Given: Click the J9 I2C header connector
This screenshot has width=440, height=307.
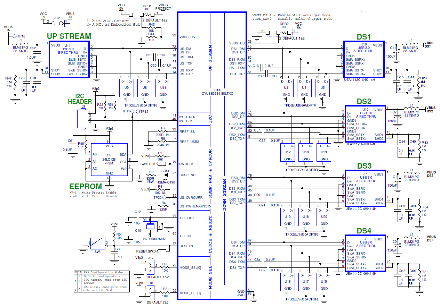Looking at the screenshot, I should [83, 119].
